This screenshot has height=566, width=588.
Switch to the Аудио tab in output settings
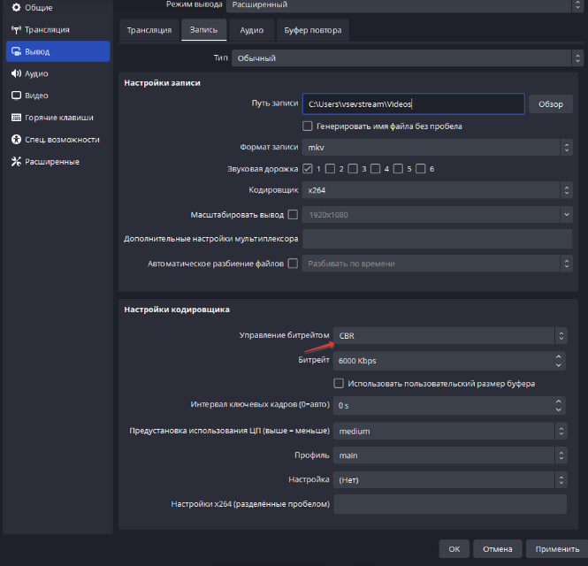click(x=252, y=30)
